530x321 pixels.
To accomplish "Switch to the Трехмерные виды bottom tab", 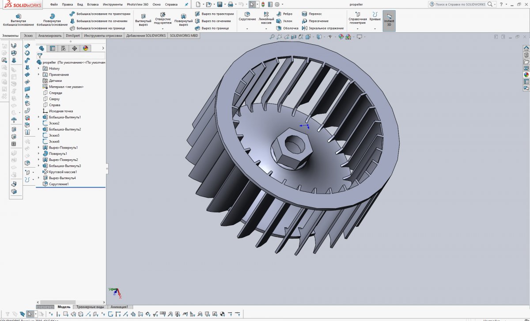I will point(90,307).
